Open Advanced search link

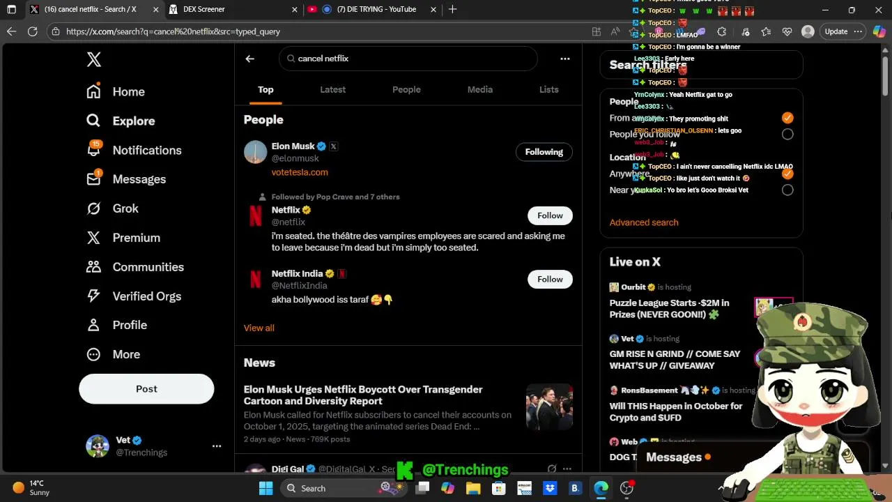644,222
